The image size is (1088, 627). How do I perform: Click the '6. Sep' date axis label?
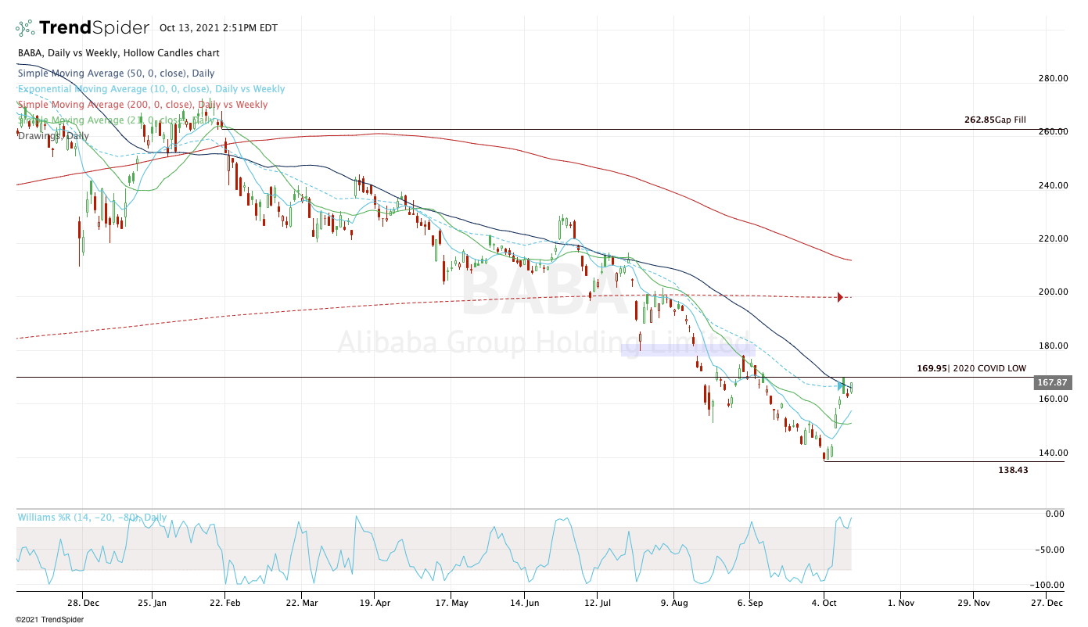(x=749, y=603)
